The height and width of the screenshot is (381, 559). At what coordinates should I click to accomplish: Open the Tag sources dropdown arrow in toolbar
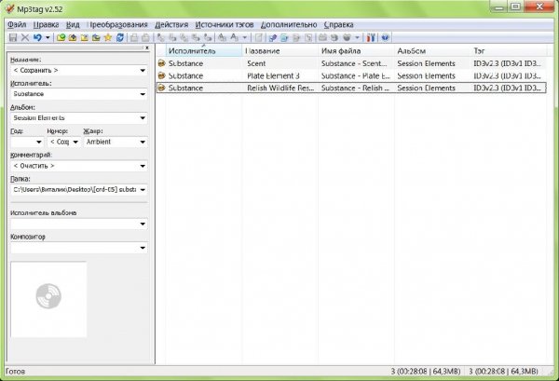point(357,37)
